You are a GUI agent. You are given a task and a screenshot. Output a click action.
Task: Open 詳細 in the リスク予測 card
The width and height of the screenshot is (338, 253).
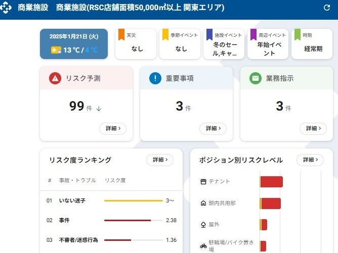coord(113,129)
